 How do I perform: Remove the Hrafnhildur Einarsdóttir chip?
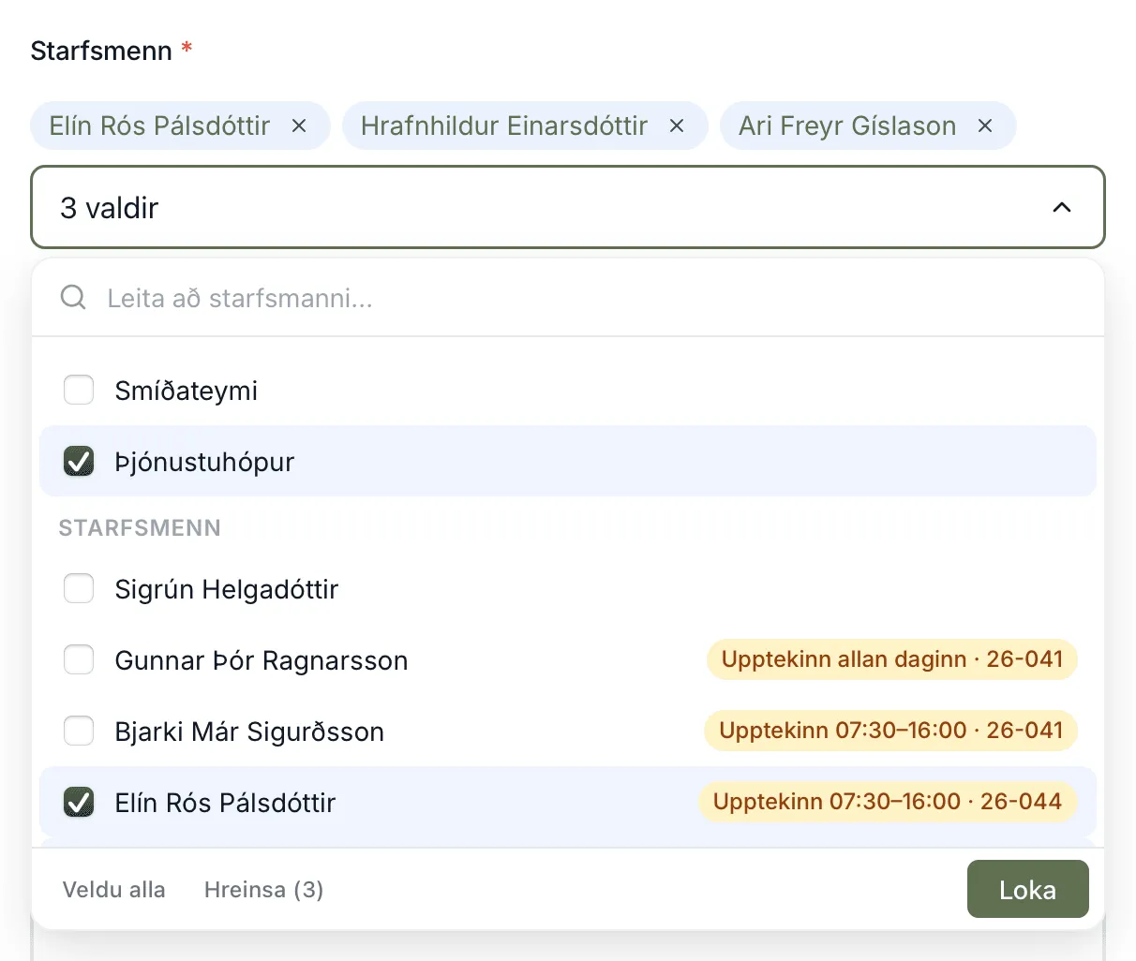click(x=677, y=126)
